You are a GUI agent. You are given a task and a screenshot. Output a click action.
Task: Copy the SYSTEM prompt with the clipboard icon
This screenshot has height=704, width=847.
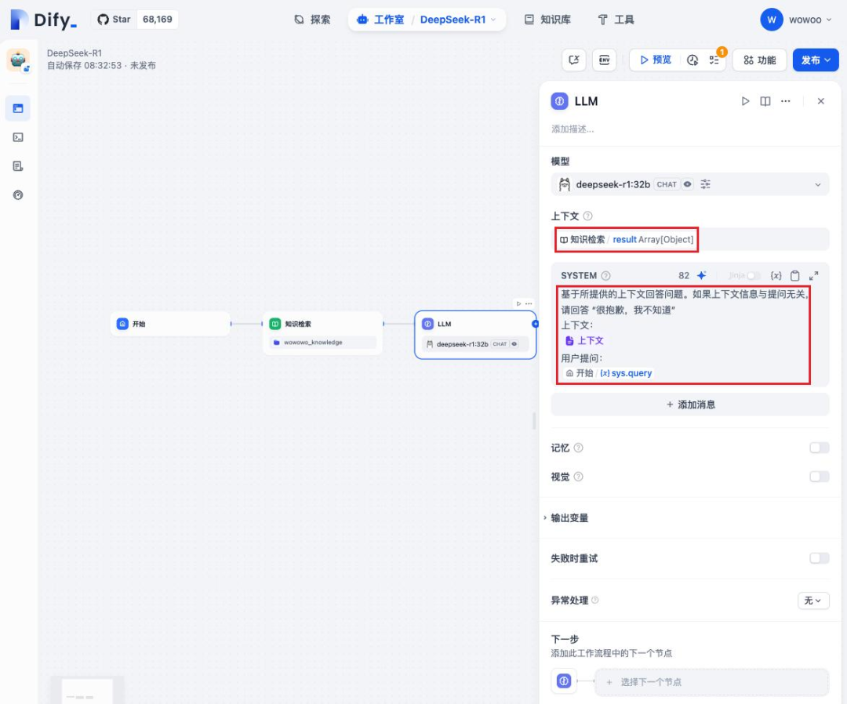pyautogui.click(x=794, y=275)
